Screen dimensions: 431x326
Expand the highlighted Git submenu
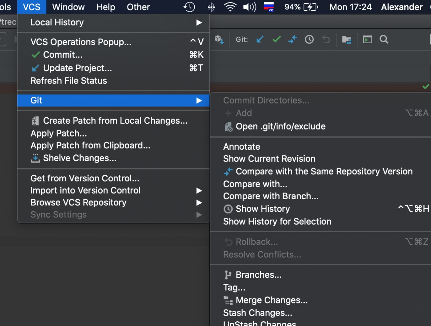tap(113, 100)
